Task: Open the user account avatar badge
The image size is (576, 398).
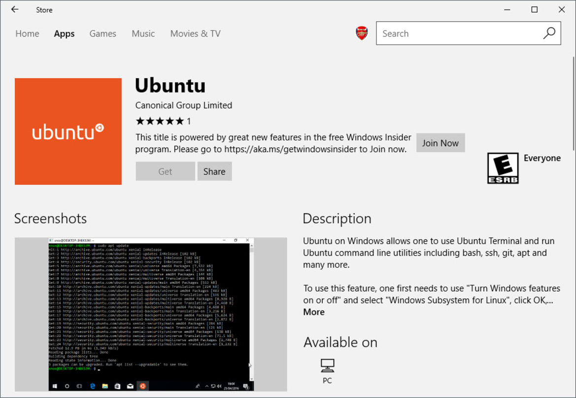Action: (x=362, y=33)
